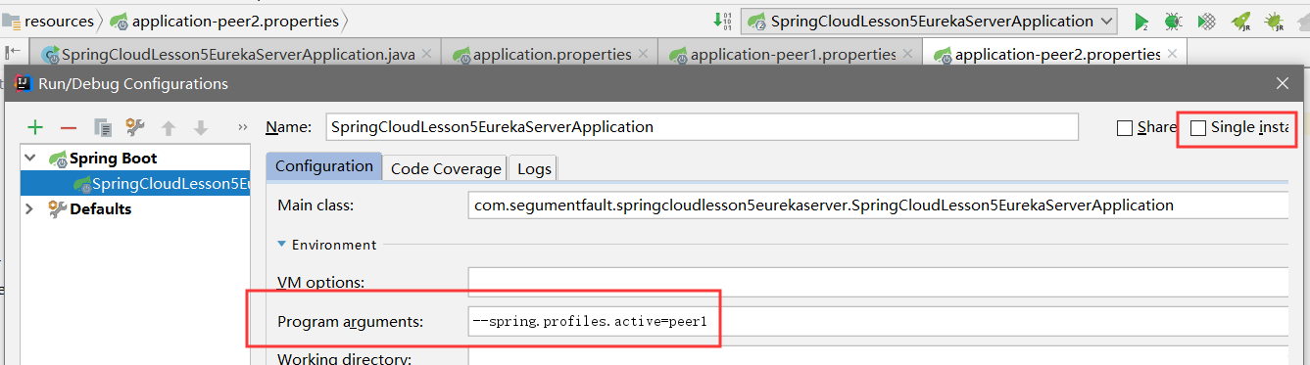
Task: Add a new run configuration with the plus icon
Action: tap(35, 127)
